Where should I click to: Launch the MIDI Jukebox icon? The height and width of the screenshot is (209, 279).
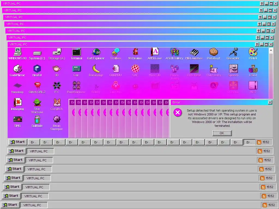pyautogui.click(x=194, y=54)
